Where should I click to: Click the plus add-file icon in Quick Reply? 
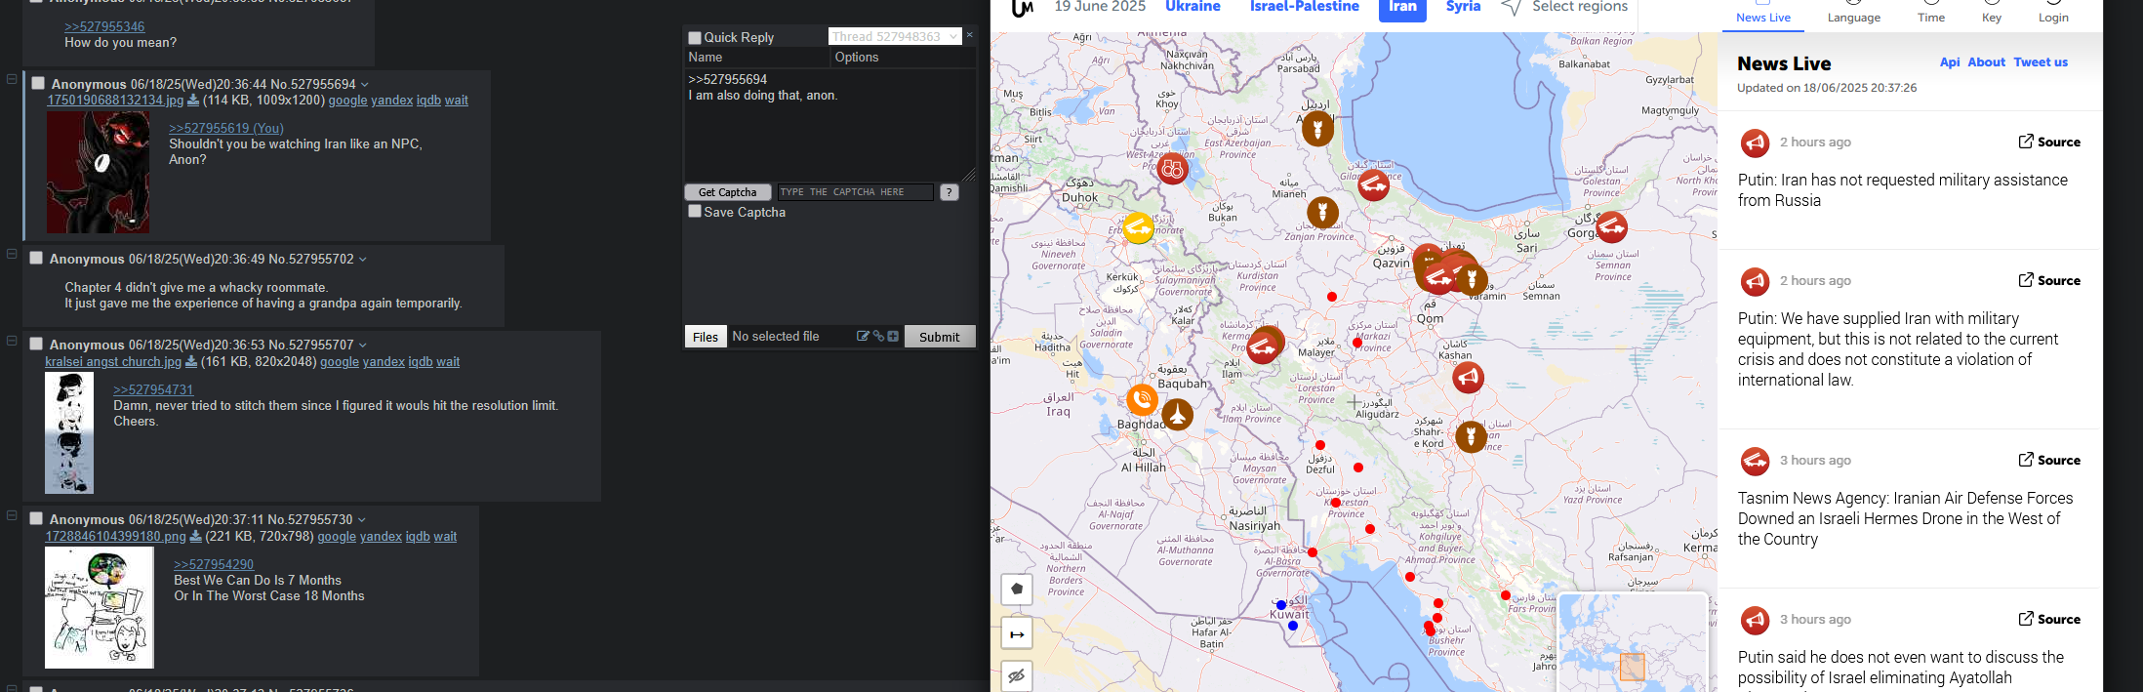[x=893, y=336]
